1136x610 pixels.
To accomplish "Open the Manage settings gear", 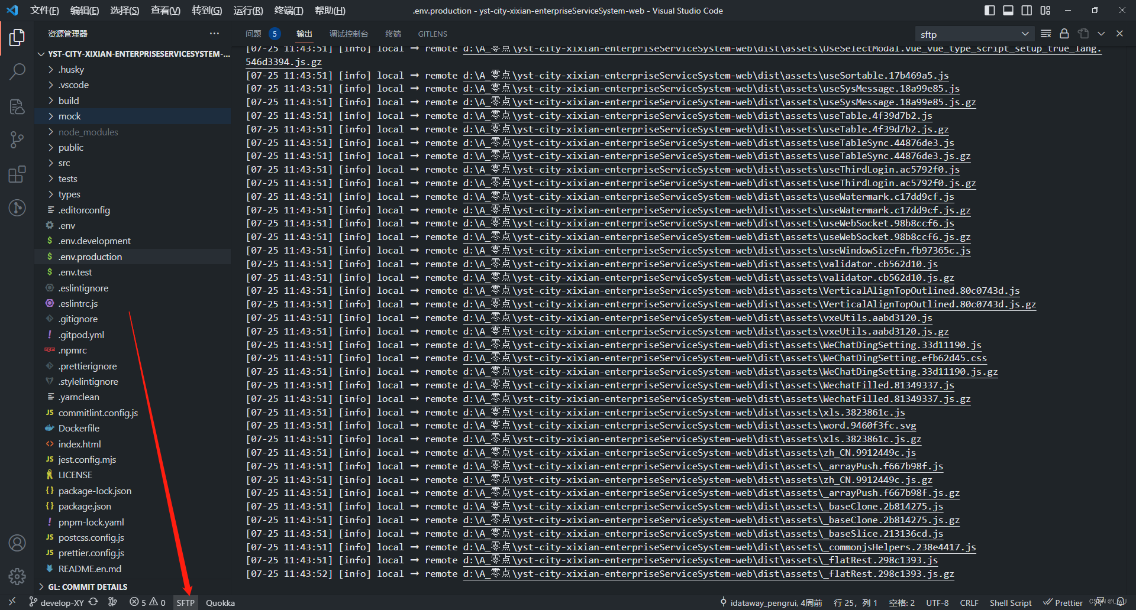I will tap(17, 577).
